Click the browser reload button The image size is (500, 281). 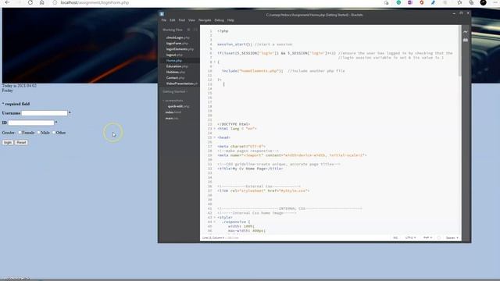tap(30, 2)
